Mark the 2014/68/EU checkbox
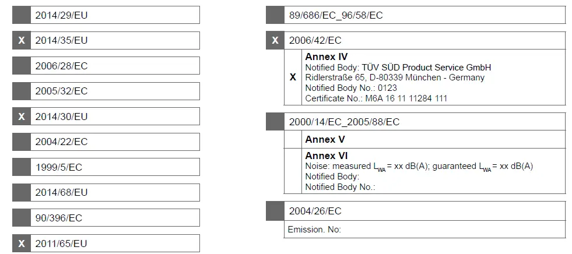Image resolution: width=572 pixels, height=254 pixels. 22,192
